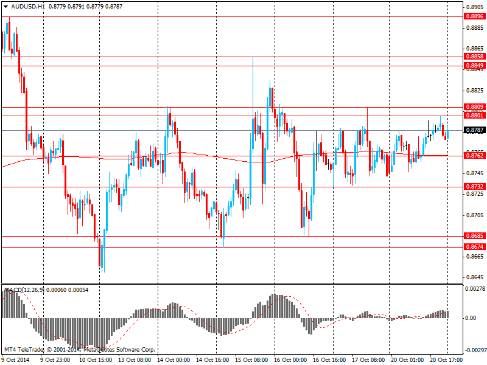Click the 0.8674 lowest support label
This screenshot has height=365, width=487.
point(474,247)
